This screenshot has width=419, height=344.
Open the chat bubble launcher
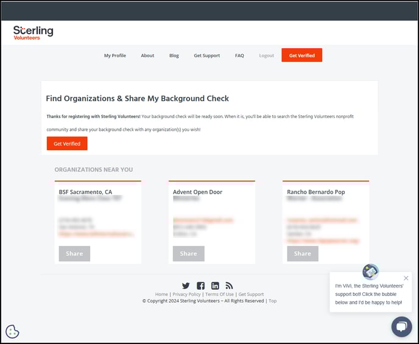click(x=401, y=326)
